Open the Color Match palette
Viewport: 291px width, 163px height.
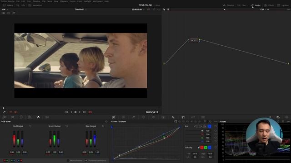pyautogui.click(x=13, y=117)
